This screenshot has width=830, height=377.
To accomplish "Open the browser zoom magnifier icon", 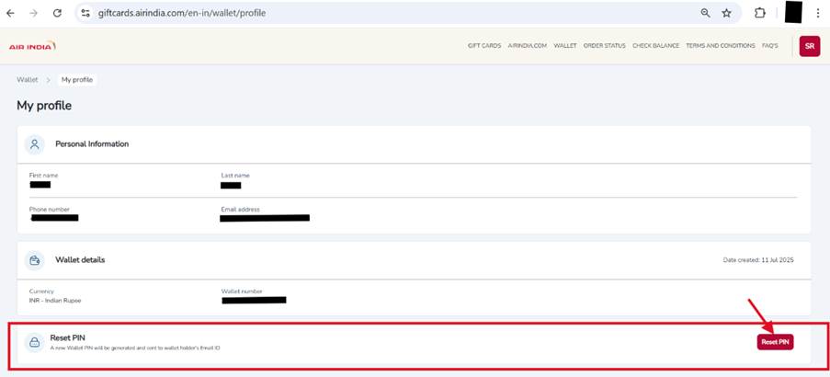I will click(705, 13).
